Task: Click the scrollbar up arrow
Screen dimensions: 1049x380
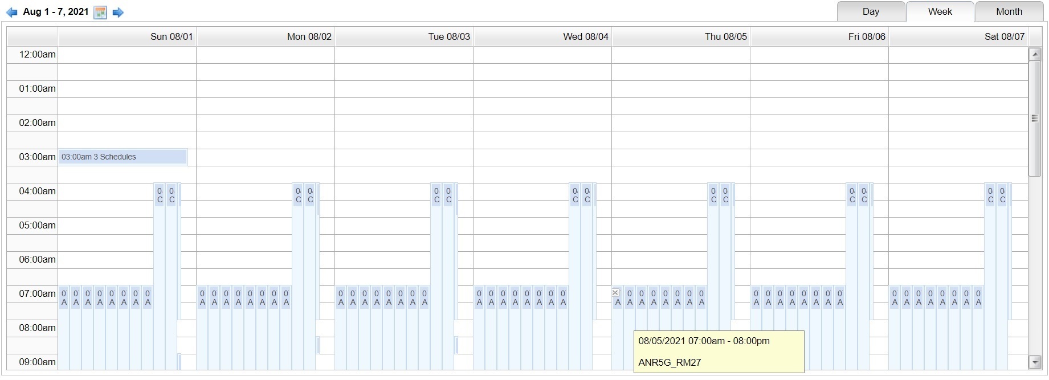Action: coord(1035,54)
